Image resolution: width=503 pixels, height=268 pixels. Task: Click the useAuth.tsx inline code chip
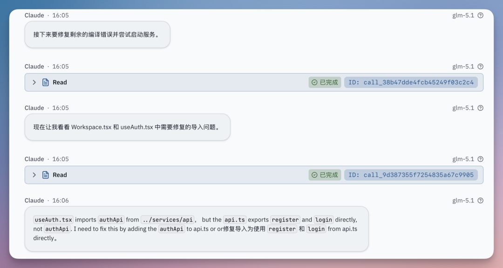pyautogui.click(x=53, y=220)
